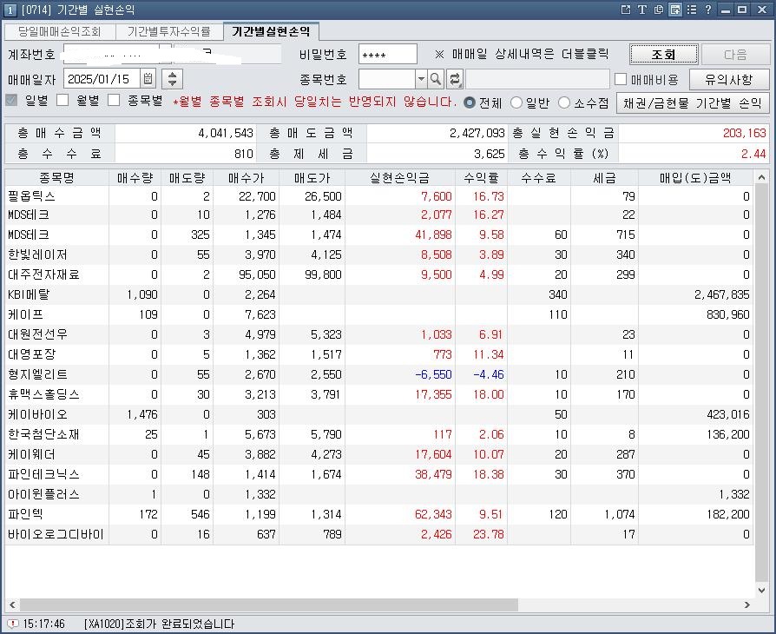
Task: Open the 기간별투자수익률 tab
Action: [168, 31]
